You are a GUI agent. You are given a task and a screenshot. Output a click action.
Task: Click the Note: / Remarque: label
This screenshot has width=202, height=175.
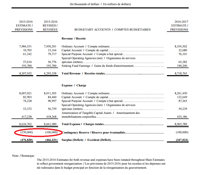(x=23, y=156)
